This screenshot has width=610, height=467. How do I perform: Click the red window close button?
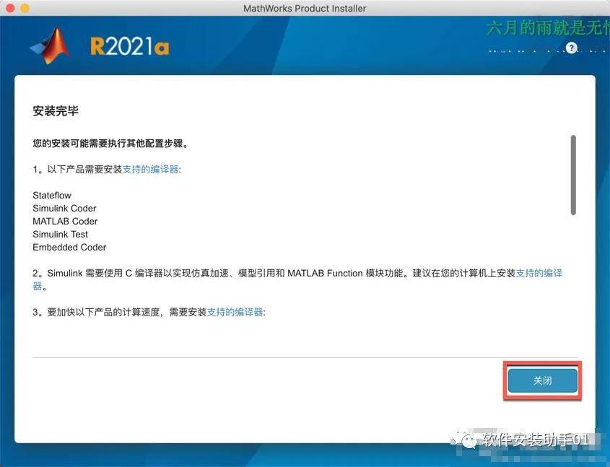[11, 8]
